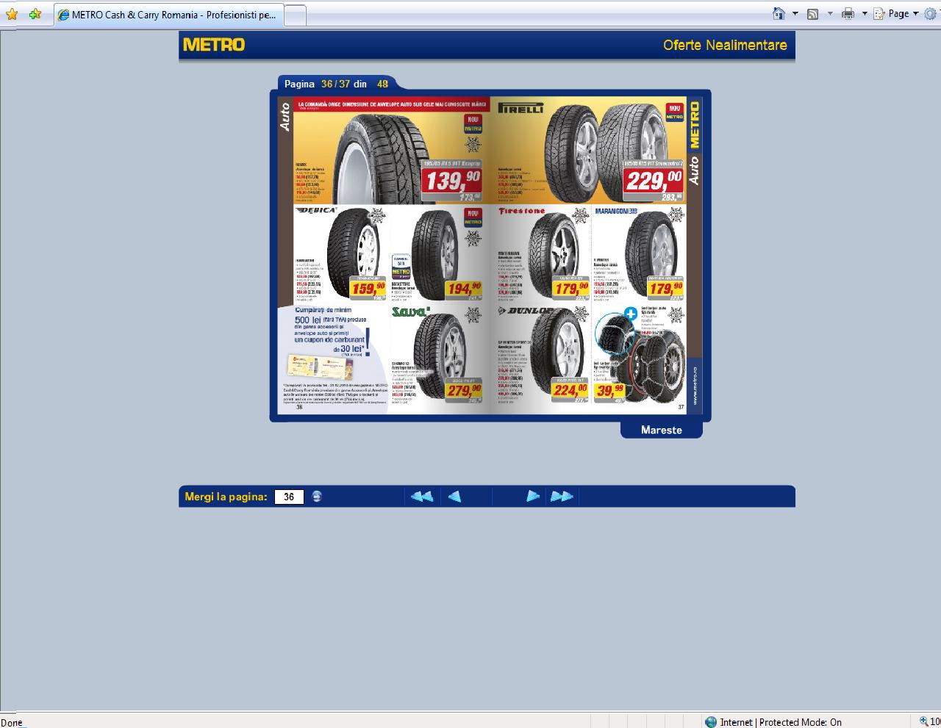Select the METRO Cash & Carry Romania tab
This screenshot has width=941, height=728.
click(x=168, y=15)
